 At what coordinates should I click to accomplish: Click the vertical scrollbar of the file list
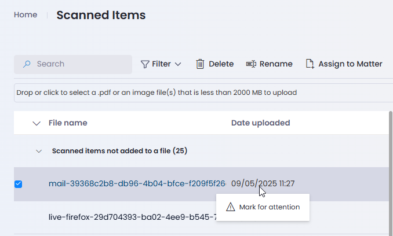tap(391, 174)
